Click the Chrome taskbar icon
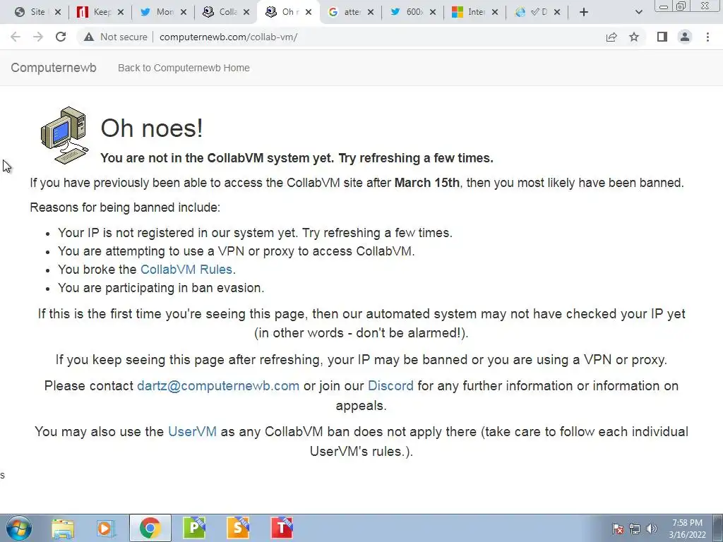The height and width of the screenshot is (542, 723). pyautogui.click(x=150, y=528)
